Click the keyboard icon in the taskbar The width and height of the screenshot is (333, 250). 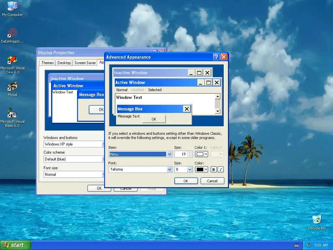(297, 245)
